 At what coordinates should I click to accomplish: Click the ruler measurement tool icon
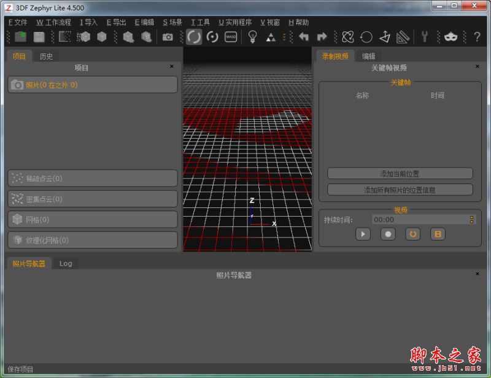click(x=403, y=37)
